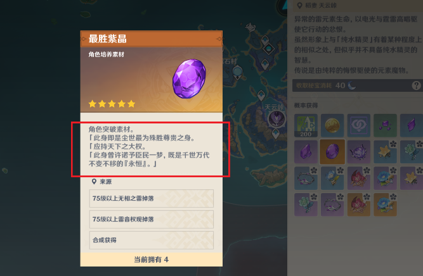
Task: Click the round blue marker beside 石村 label
Action: coord(237,72)
